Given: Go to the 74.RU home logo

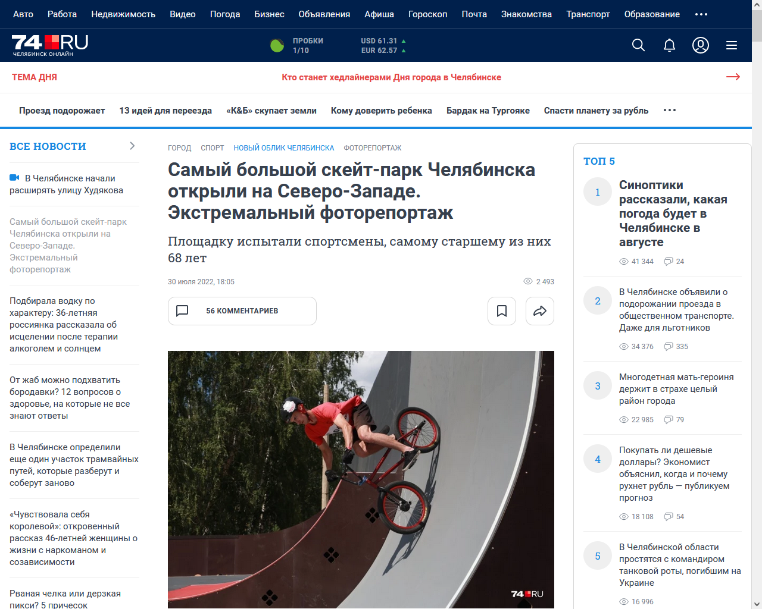Looking at the screenshot, I should pyautogui.click(x=50, y=45).
